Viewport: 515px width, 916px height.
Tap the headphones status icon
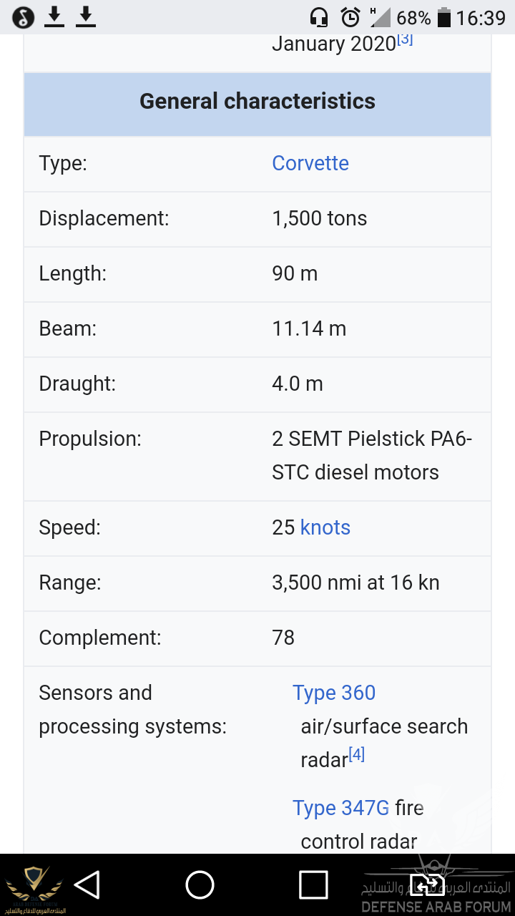point(319,17)
